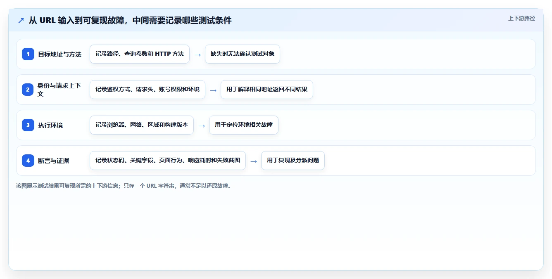
Task: Click the 记录路径、查询参数和 HTTP 方法 box
Action: (140, 54)
